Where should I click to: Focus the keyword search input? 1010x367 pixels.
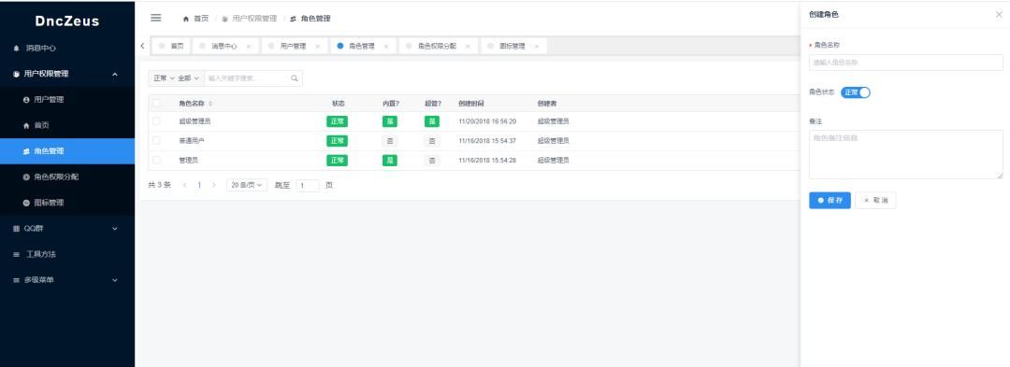pos(246,78)
